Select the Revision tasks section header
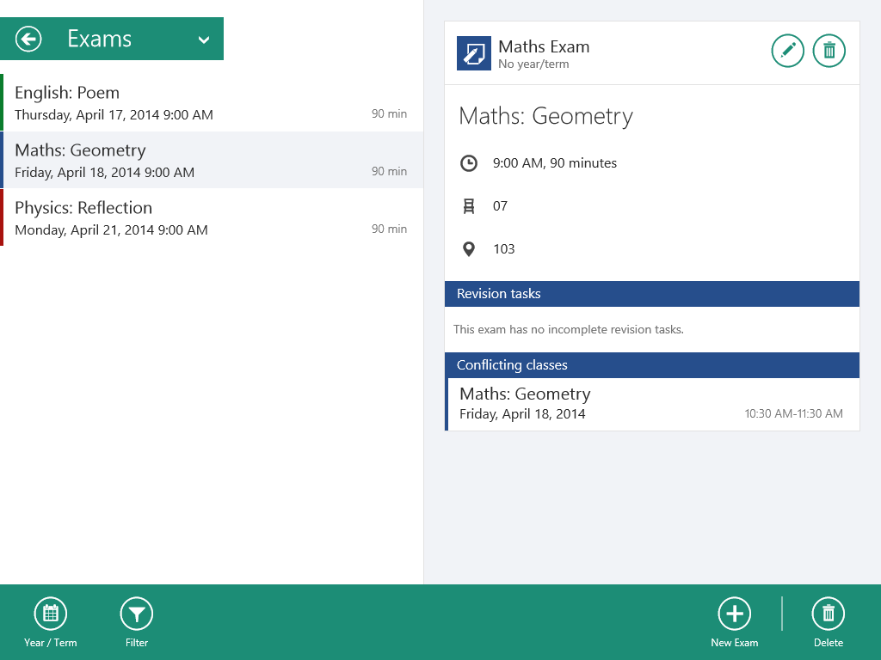881x660 pixels. 651,294
